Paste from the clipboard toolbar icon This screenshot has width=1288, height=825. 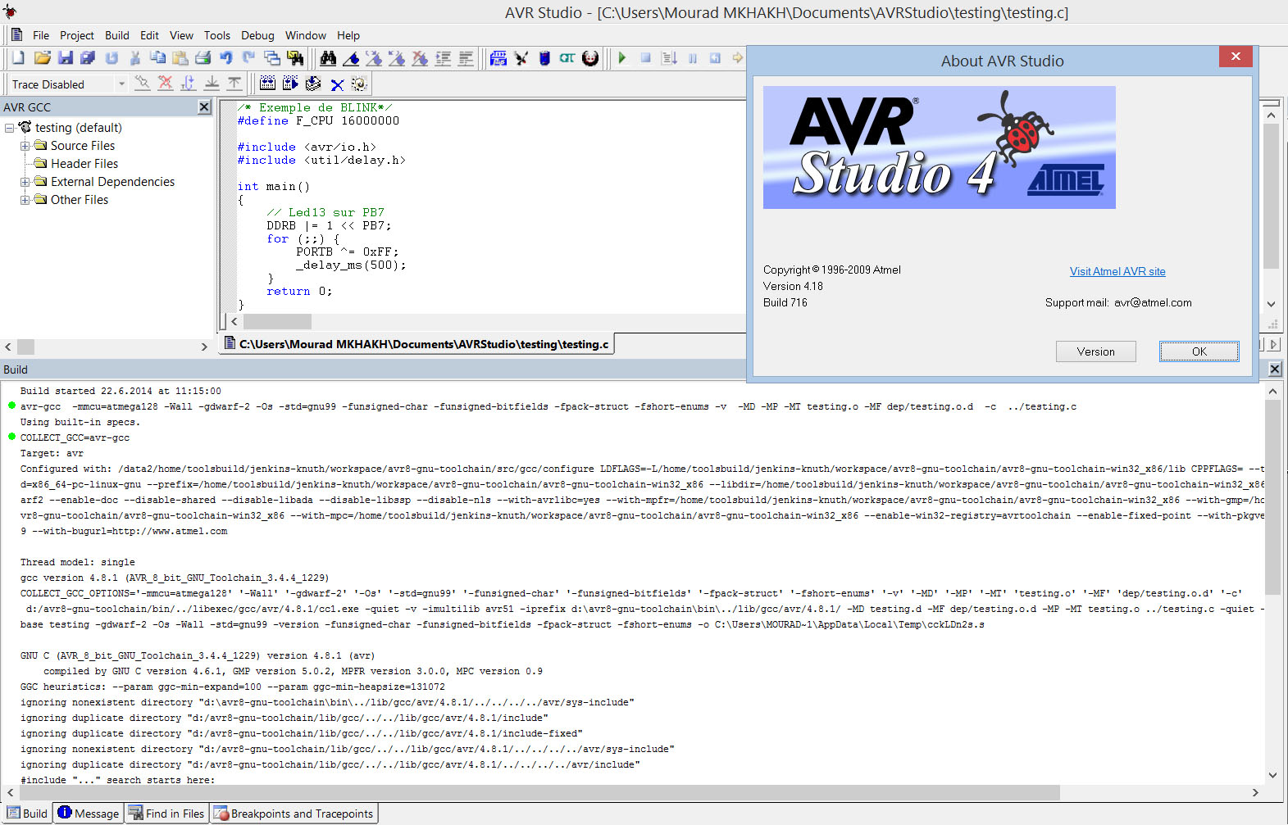pyautogui.click(x=180, y=58)
